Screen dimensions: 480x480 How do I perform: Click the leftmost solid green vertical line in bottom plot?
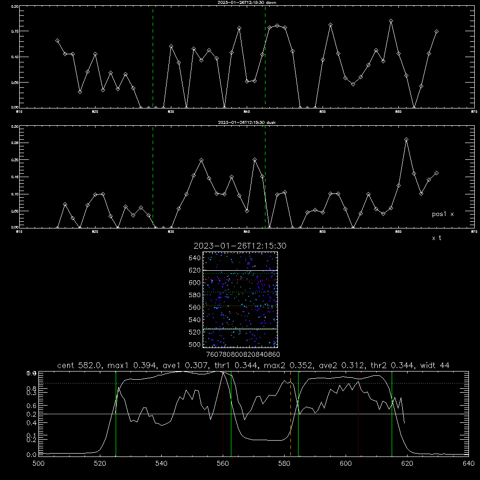click(x=116, y=414)
